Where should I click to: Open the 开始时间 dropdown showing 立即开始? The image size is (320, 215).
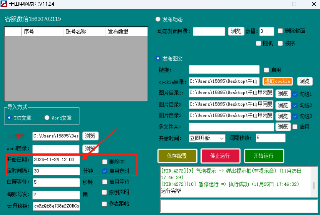coord(207,138)
